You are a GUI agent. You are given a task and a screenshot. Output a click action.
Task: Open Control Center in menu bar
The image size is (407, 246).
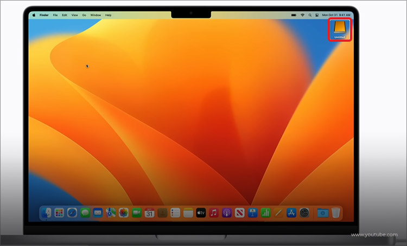coord(317,15)
